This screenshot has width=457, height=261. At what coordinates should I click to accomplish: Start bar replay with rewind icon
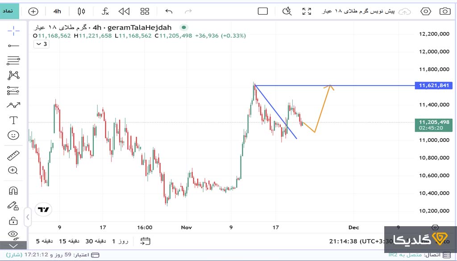coord(124,11)
